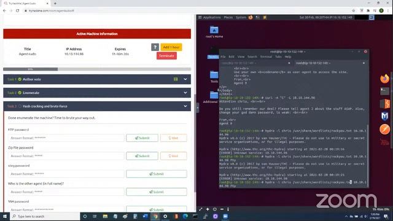The image size is (393, 221).
Task: Open the terminal Search menu
Action: [x=252, y=57]
